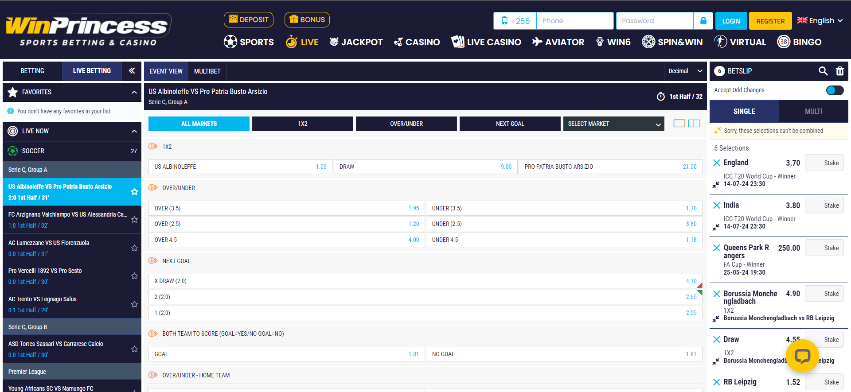Remove RB Leipzig selection from betslip

click(x=717, y=382)
